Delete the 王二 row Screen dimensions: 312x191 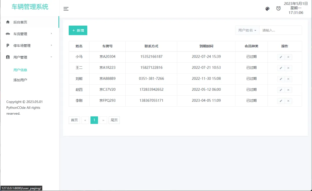click(x=288, y=68)
